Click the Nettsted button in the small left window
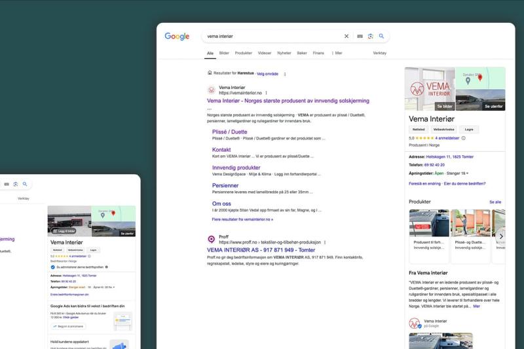The width and height of the screenshot is (524, 349). [x=58, y=250]
